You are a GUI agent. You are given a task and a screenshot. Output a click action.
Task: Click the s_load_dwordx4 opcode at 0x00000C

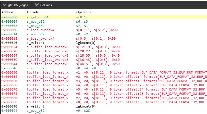click(x=41, y=30)
